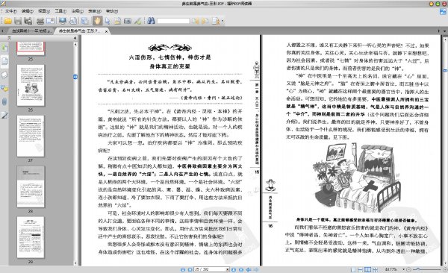Screen dimensions: 448x273
Task: Open the tab list dropdown at the tab bar's end
Action: coord(444,31)
